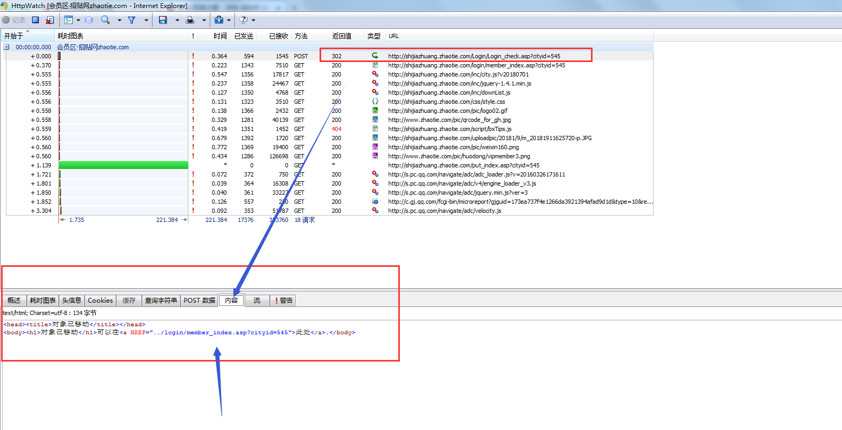This screenshot has width=842, height=430.
Task: Click the Help question mark icon
Action: click(244, 20)
